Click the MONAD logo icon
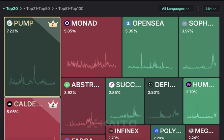This screenshot has height=140, width=224. tap(67, 23)
